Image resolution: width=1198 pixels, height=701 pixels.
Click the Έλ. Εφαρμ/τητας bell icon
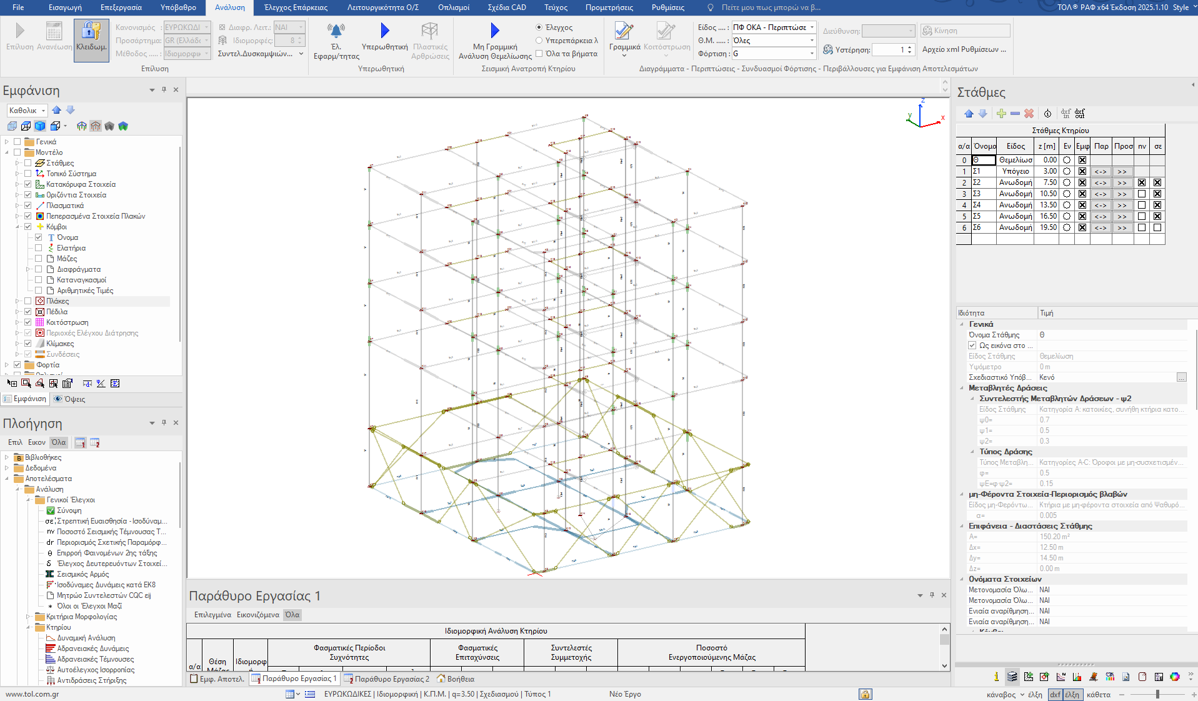(x=336, y=31)
